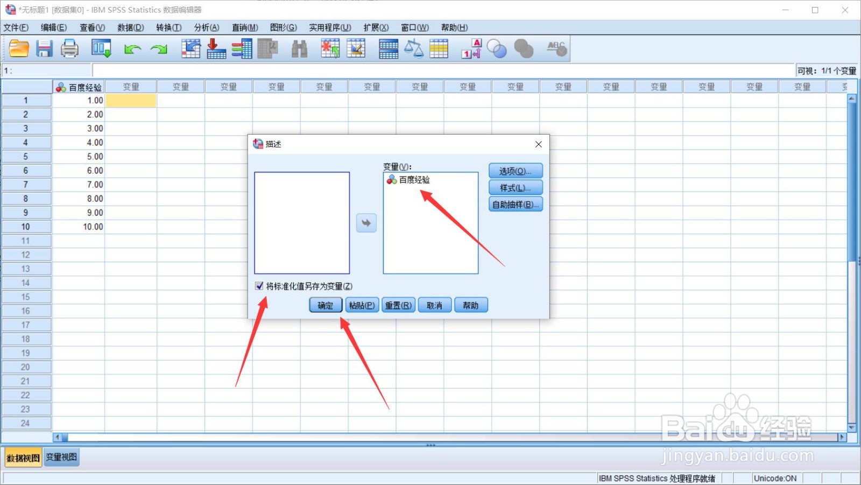
Task: Open the 转换(T) menu
Action: tap(168, 27)
